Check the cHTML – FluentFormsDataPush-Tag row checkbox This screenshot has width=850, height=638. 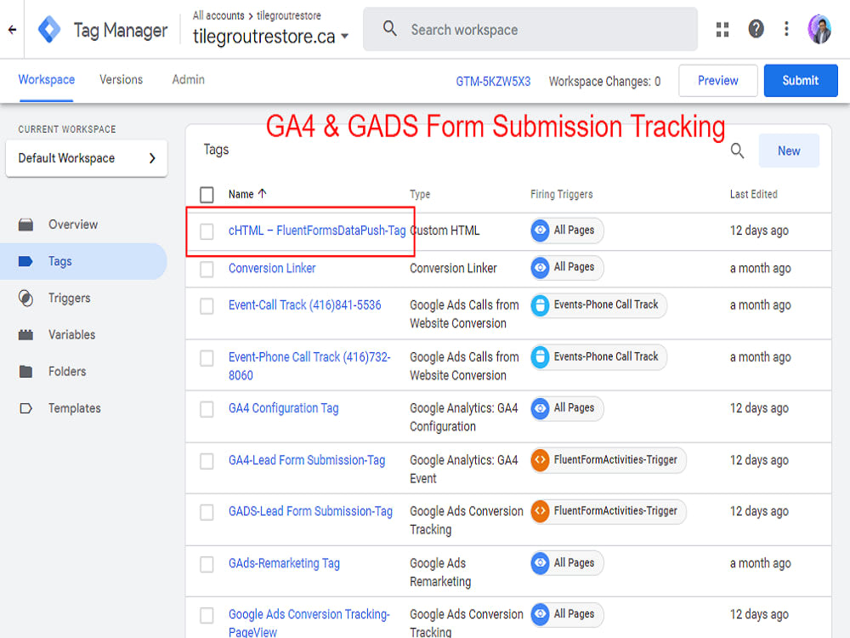(207, 231)
